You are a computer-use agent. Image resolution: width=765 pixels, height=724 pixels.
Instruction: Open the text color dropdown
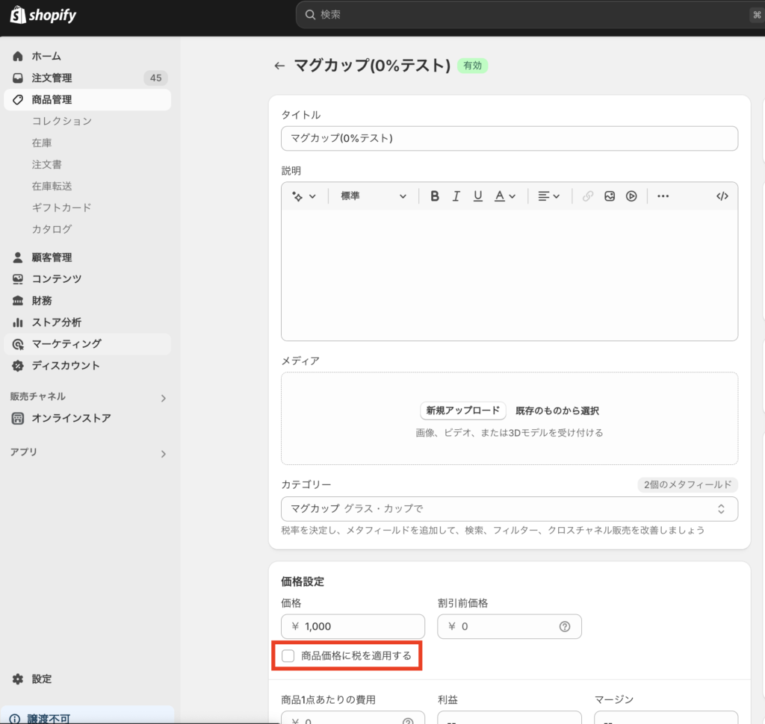pos(505,196)
